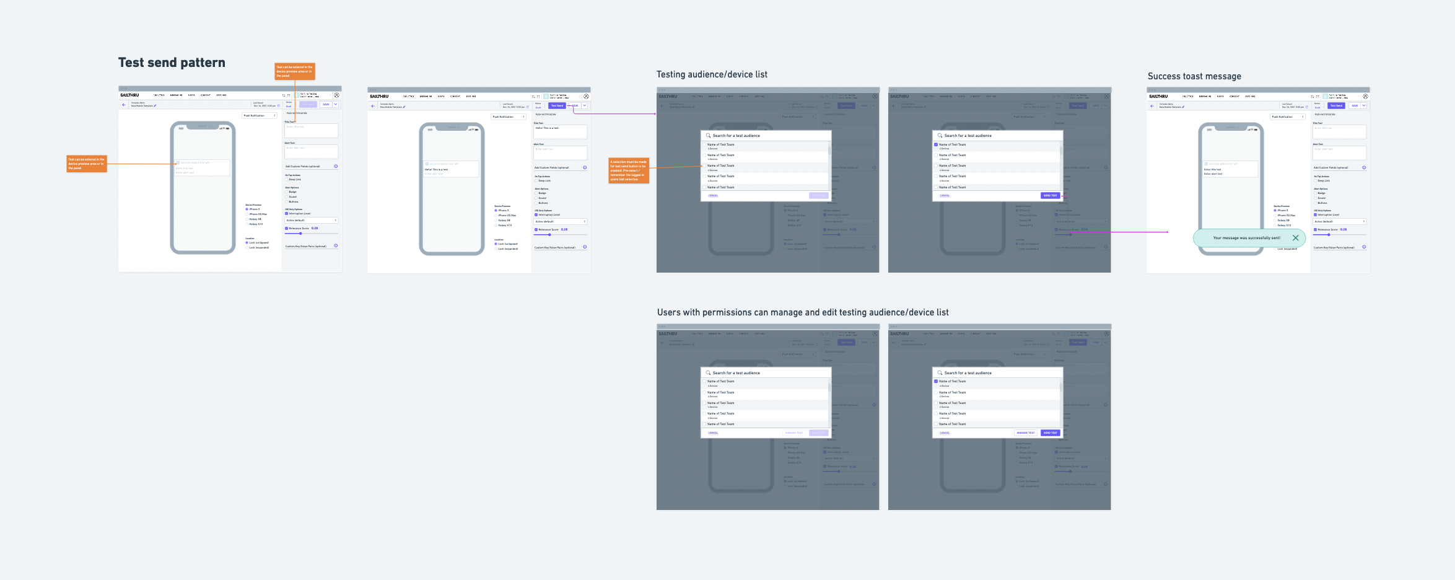The image size is (1455, 580).
Task: Uncheck the checked test team in top-row dialog
Action: (x=936, y=144)
